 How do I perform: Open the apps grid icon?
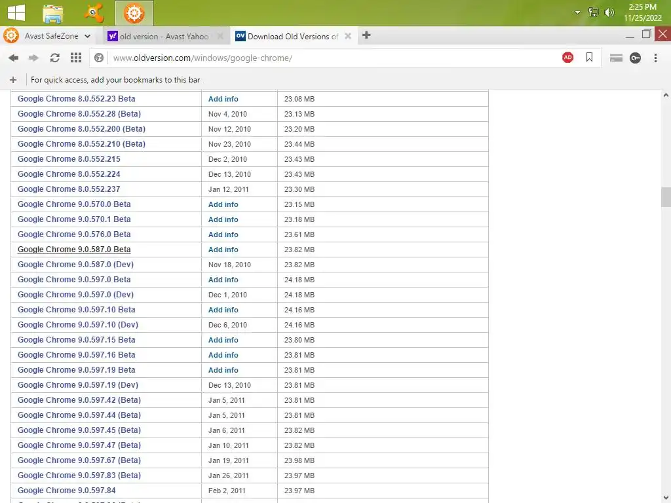pos(76,58)
